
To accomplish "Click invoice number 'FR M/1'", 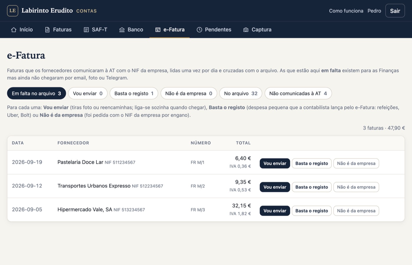I will 197,162.
